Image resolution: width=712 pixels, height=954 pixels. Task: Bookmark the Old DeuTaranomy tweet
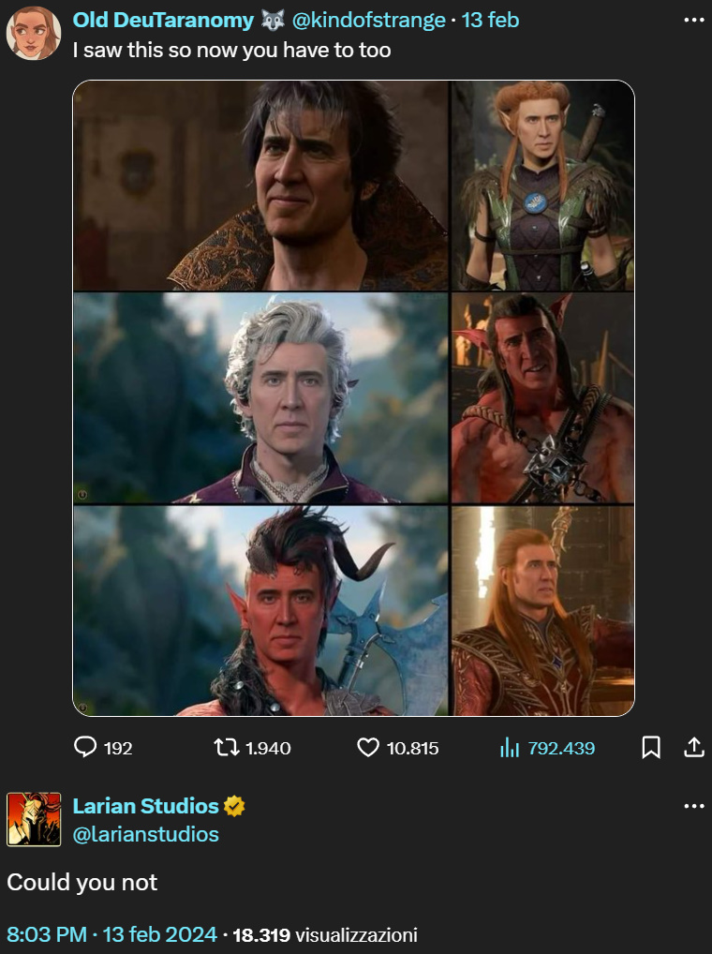point(651,747)
